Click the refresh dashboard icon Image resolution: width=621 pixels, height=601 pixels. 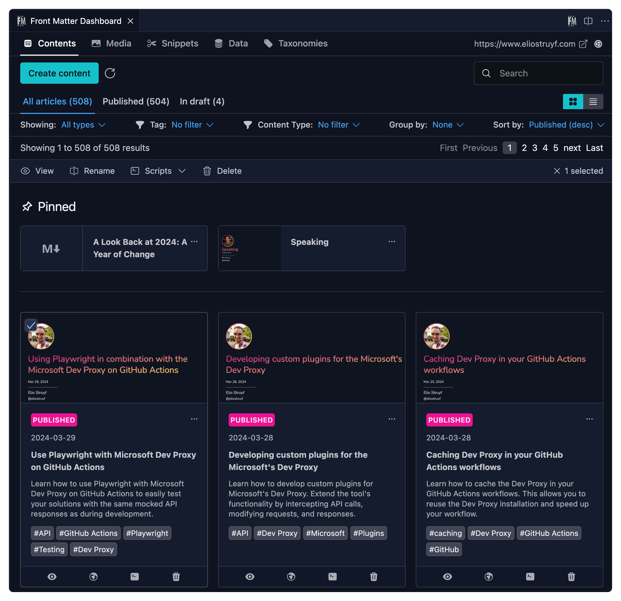[x=110, y=73]
